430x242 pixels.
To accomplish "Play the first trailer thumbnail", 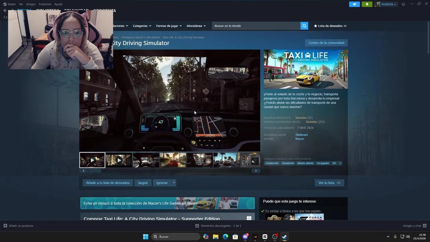I will click(x=92, y=160).
